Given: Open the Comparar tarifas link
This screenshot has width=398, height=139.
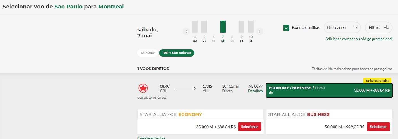Looking at the screenshot, I should point(151,138).
